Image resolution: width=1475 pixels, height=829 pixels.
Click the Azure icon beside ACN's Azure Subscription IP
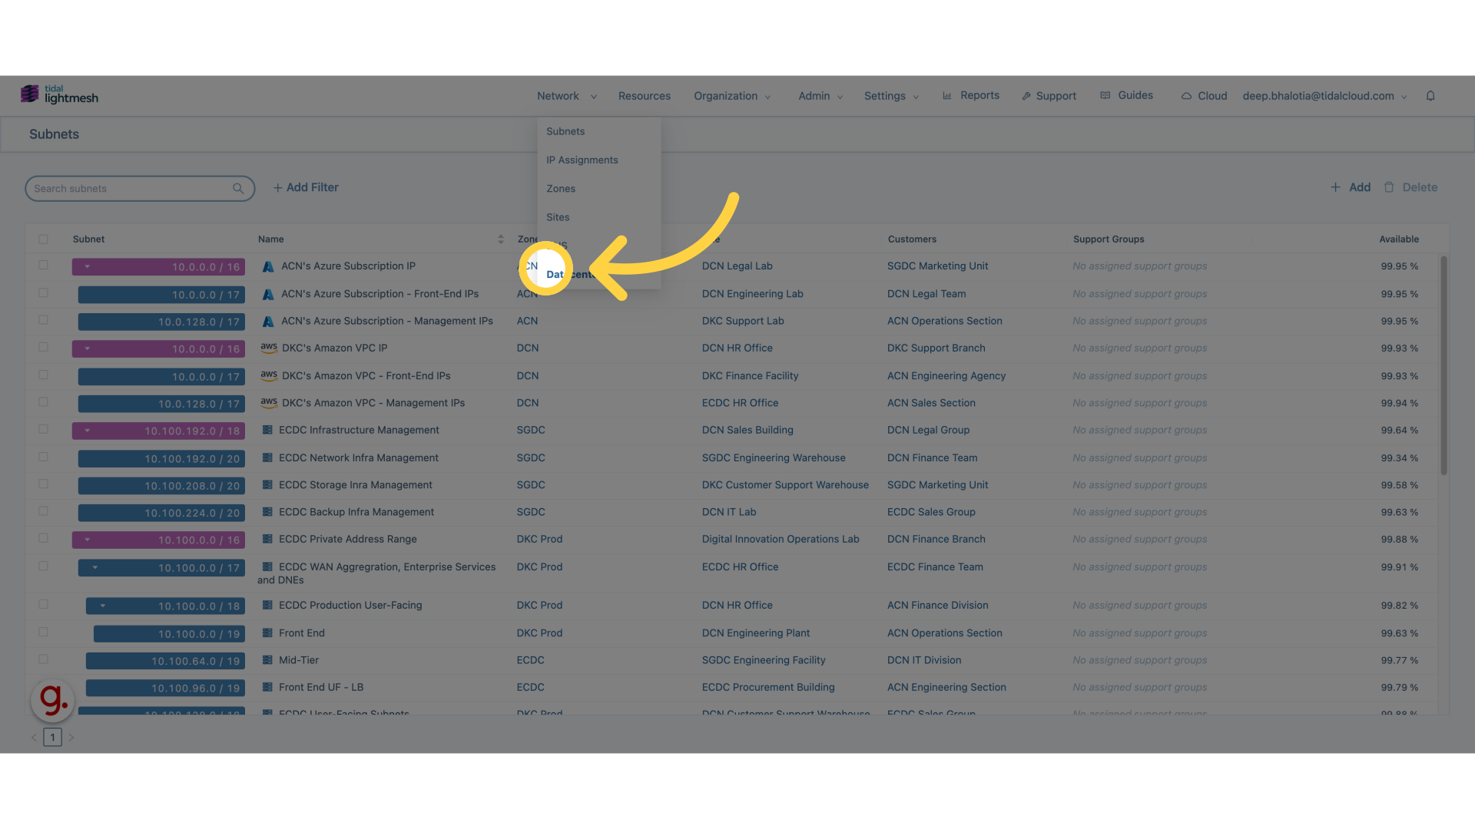[x=267, y=266]
